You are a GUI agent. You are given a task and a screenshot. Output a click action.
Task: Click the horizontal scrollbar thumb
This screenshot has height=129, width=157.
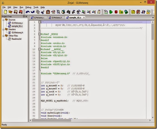51,120
